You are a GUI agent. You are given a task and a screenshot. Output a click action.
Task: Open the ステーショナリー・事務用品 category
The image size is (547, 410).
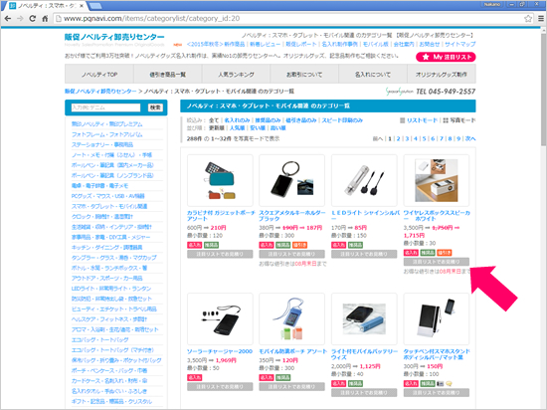(x=102, y=145)
